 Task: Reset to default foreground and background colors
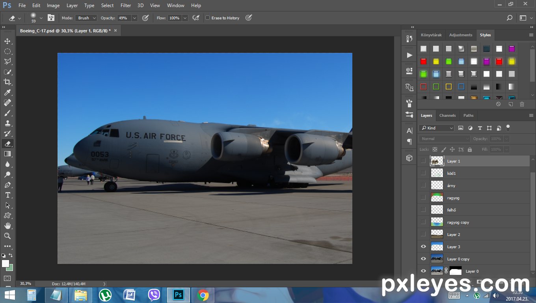pos(4,256)
